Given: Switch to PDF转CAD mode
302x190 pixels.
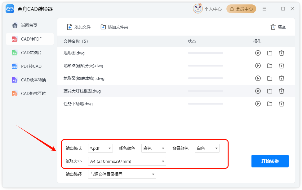Looking at the screenshot, I should tap(30, 66).
